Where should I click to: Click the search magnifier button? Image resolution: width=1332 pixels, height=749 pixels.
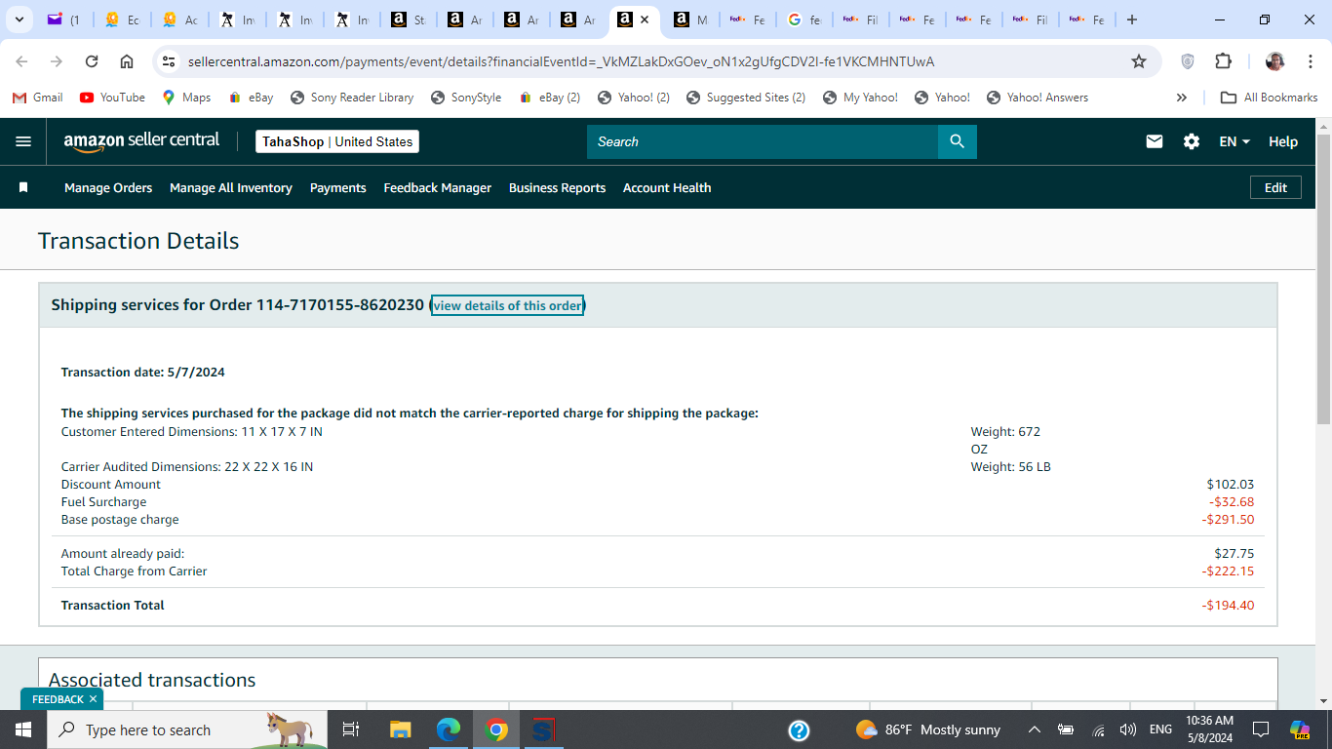957,141
